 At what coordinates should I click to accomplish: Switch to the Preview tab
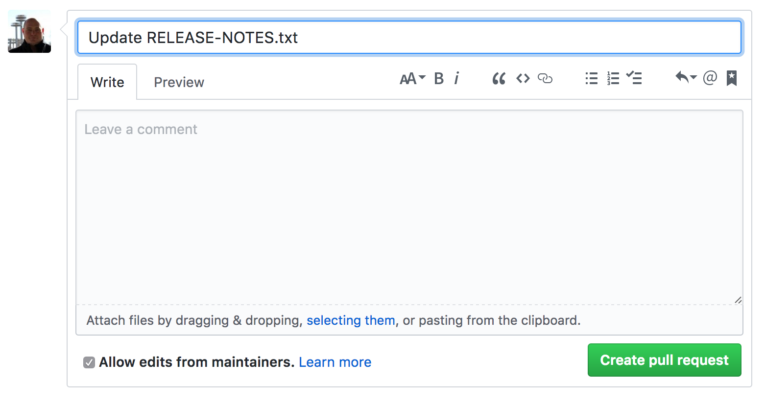[x=179, y=82]
